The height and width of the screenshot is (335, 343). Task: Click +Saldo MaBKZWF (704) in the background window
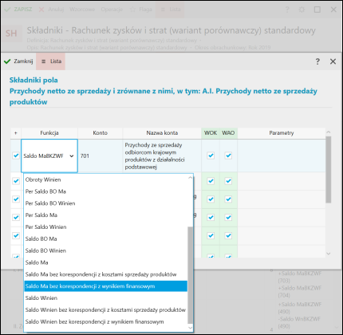point(300,292)
